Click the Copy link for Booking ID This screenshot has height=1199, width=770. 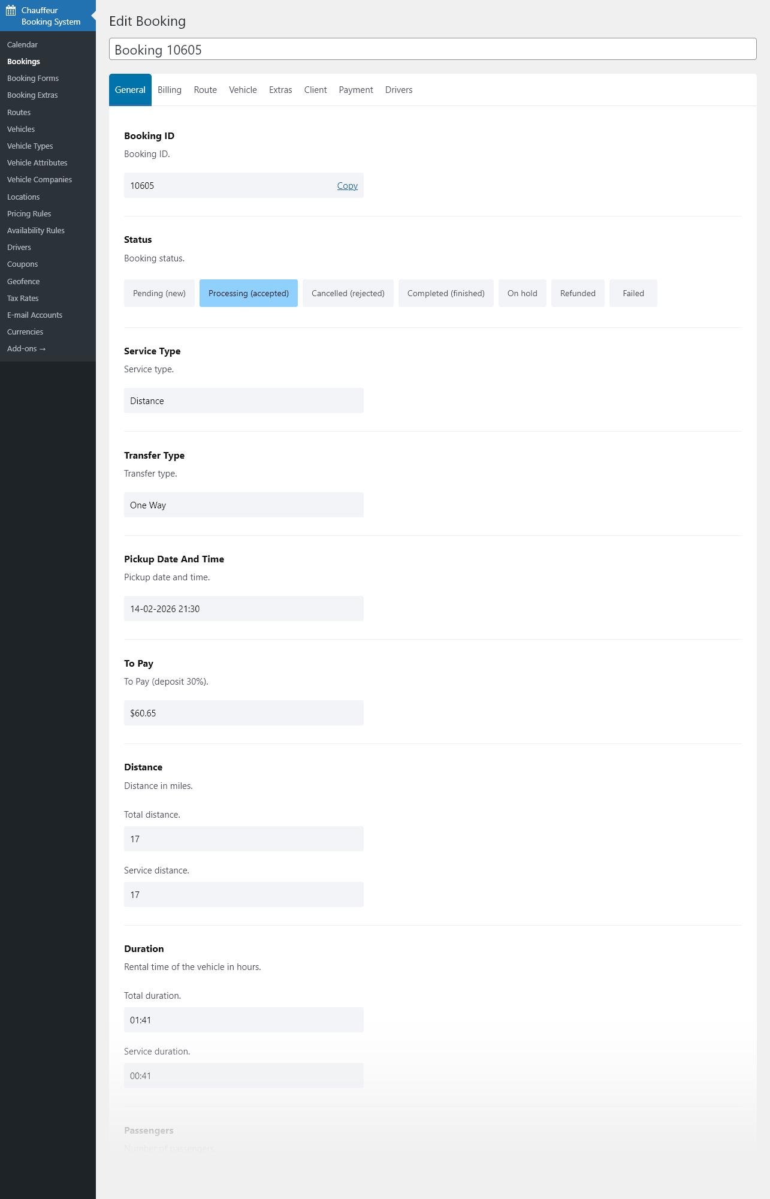tap(347, 186)
